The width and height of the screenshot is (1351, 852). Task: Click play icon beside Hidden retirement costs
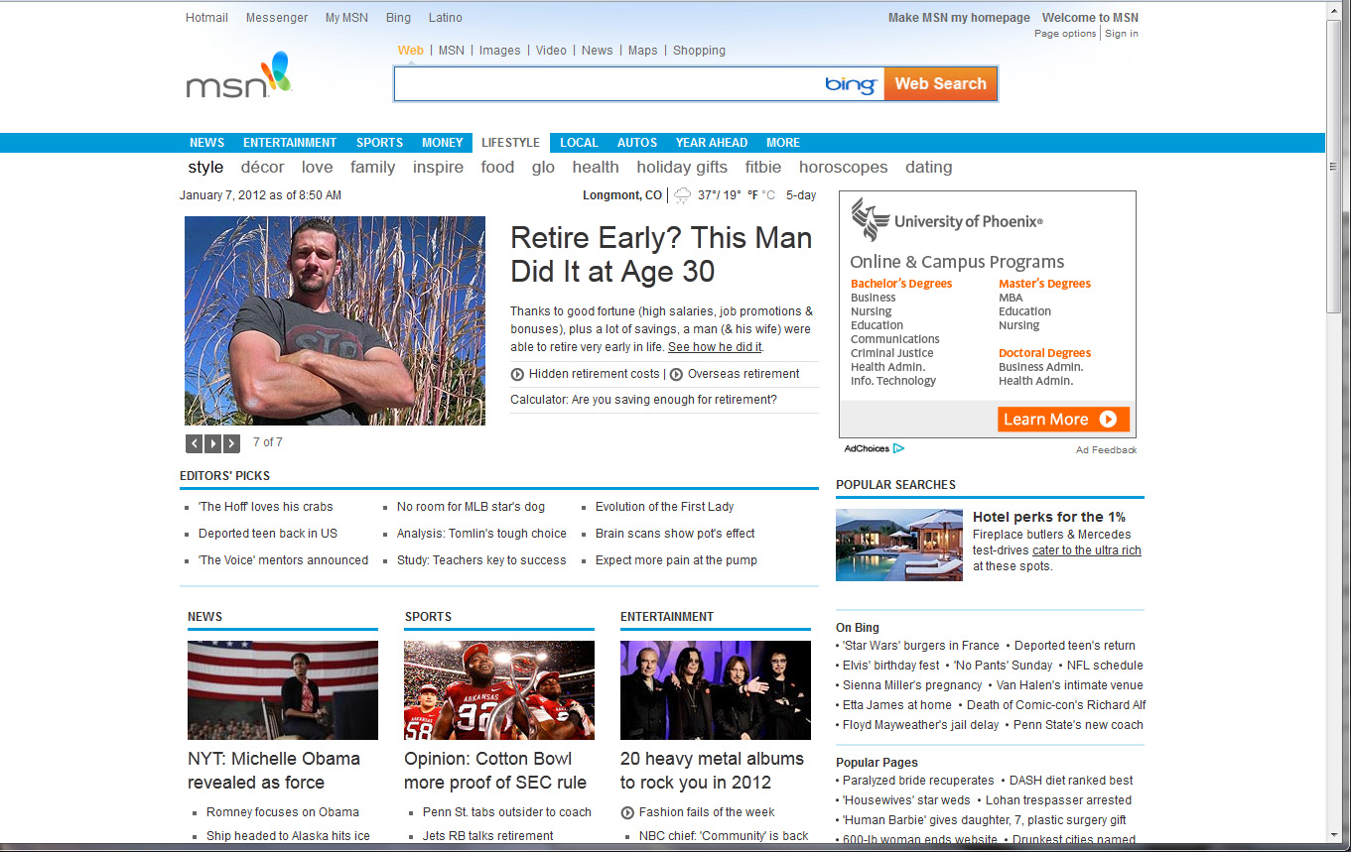click(517, 375)
